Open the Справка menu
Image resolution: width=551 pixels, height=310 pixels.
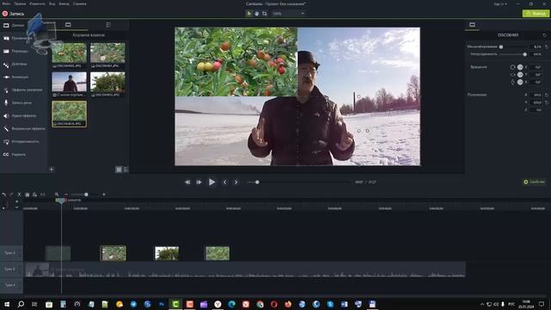click(79, 3)
